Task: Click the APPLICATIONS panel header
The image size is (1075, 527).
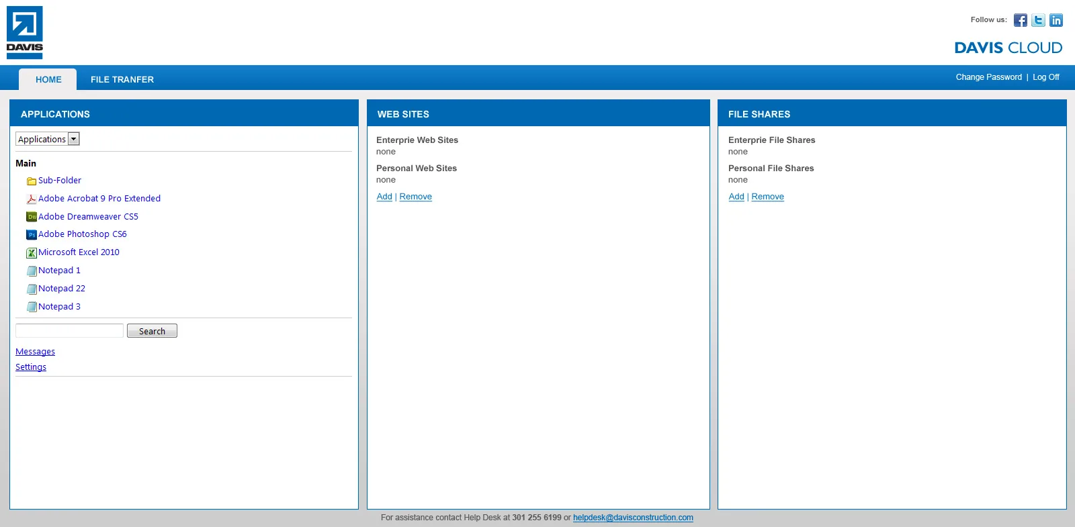Action: point(184,113)
